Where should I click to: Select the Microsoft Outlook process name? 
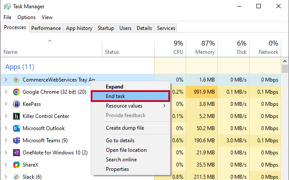[x=44, y=128]
